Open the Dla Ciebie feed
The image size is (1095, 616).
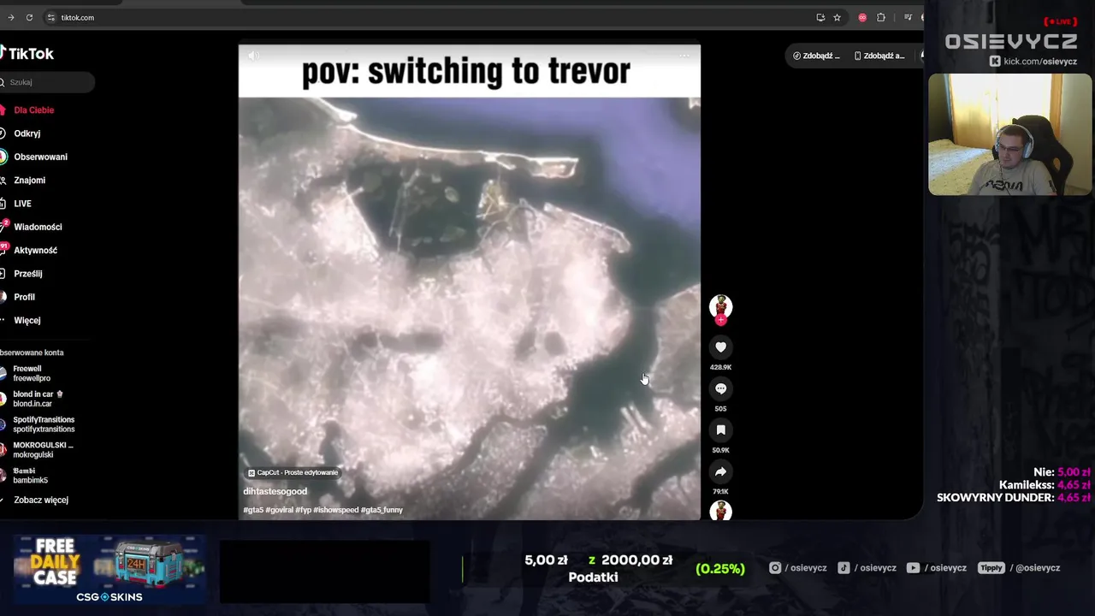point(33,110)
